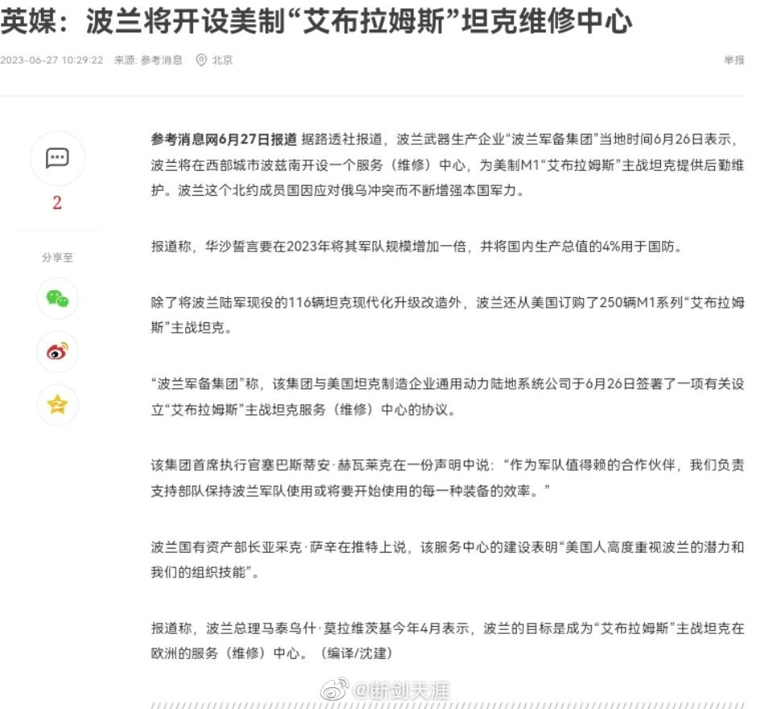Select the 北京 location label
Screen dimensions: 773x709
tap(223, 60)
